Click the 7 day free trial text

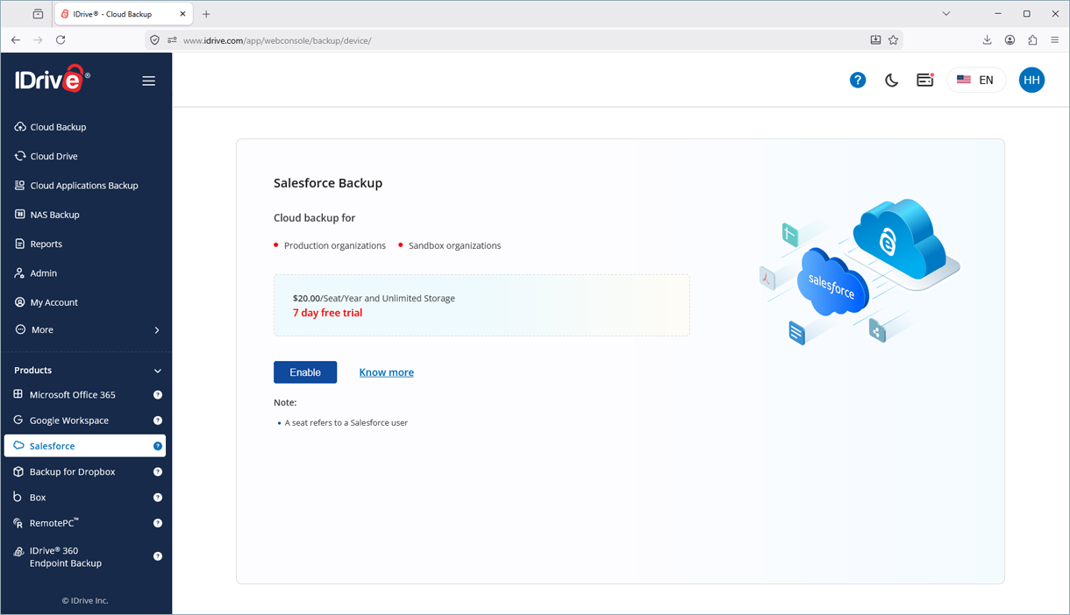[327, 313]
